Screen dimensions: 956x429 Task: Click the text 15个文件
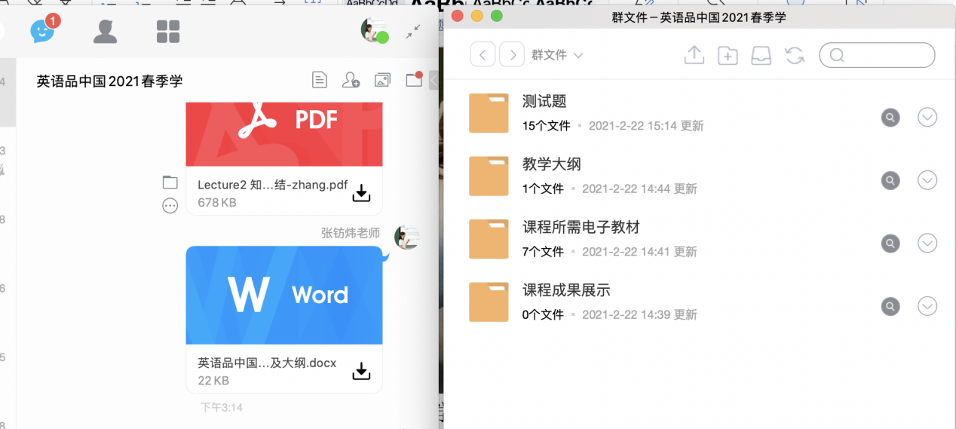547,126
